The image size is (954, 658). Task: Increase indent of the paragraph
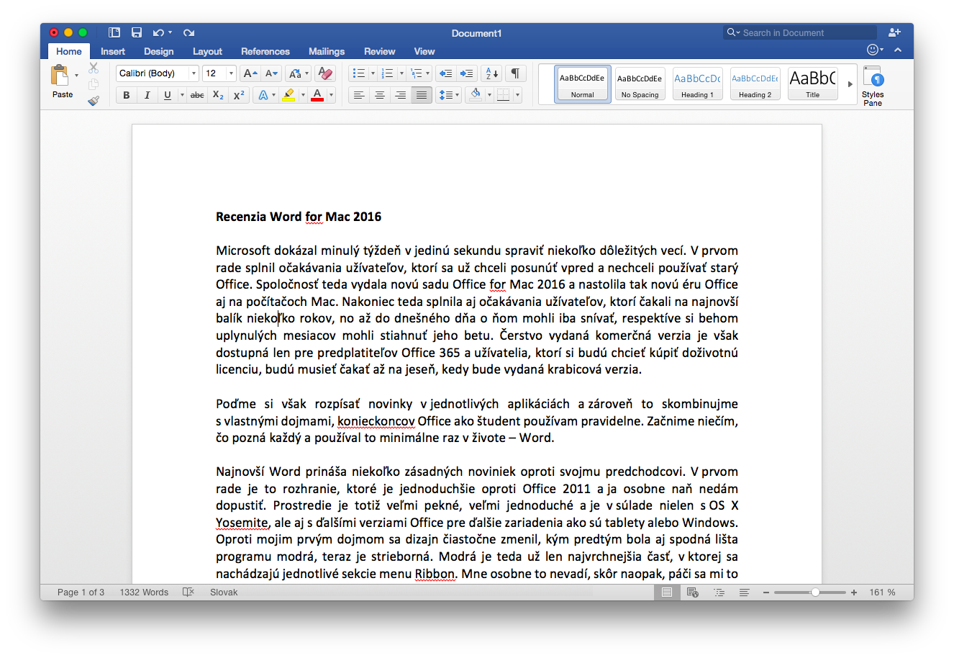click(x=467, y=73)
